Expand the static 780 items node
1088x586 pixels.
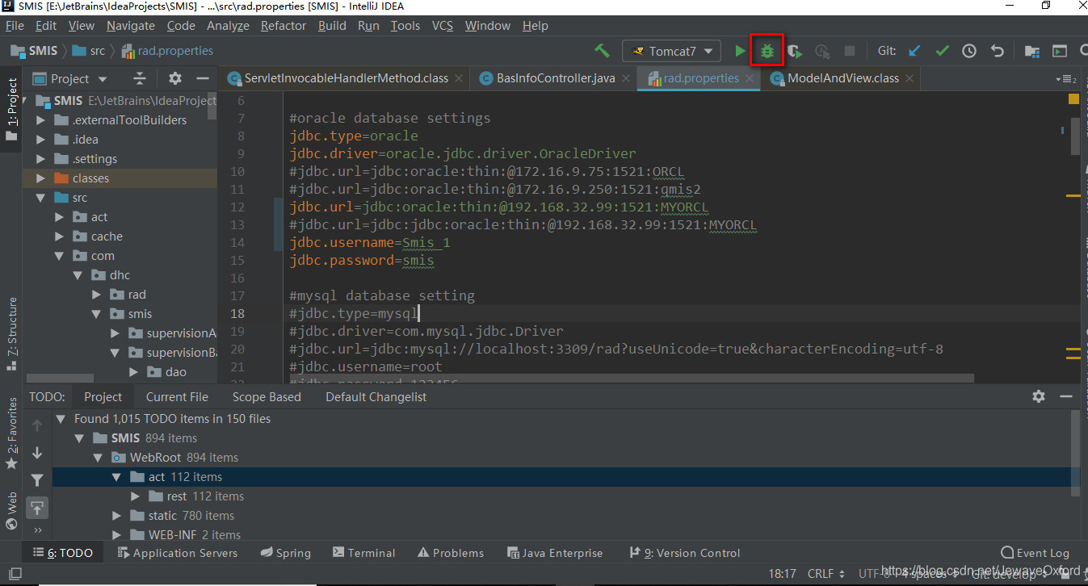pyautogui.click(x=117, y=516)
